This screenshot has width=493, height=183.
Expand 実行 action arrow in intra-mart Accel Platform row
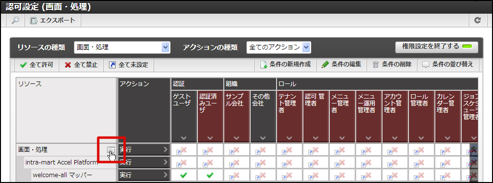(165, 163)
